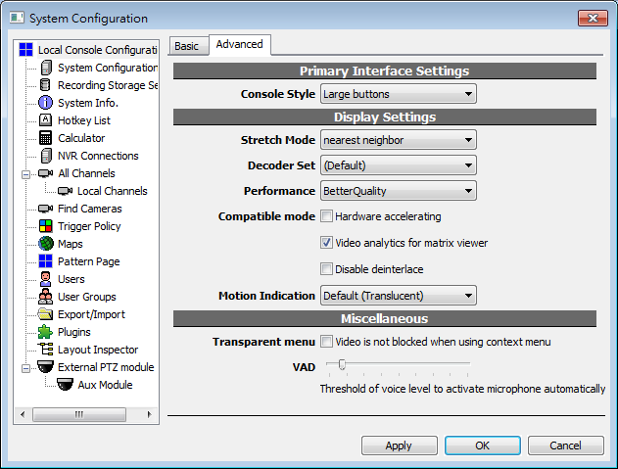Enable Transparent menu video not blocked checkbox
Viewport: 618px width, 469px height.
coord(326,342)
